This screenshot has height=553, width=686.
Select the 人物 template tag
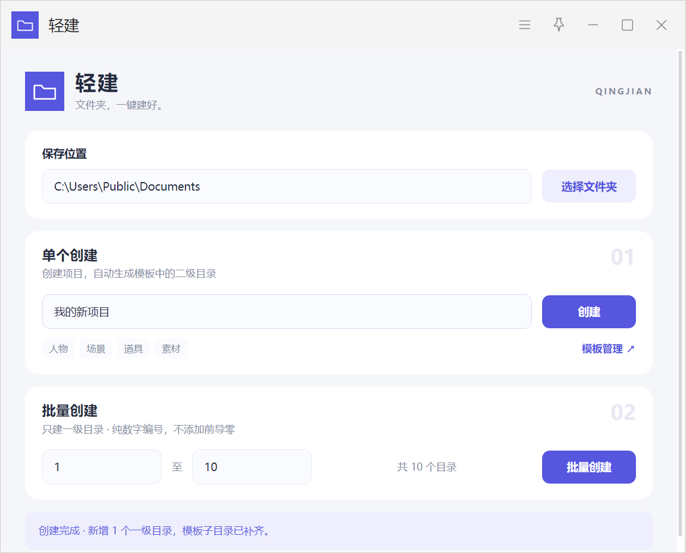click(x=59, y=349)
